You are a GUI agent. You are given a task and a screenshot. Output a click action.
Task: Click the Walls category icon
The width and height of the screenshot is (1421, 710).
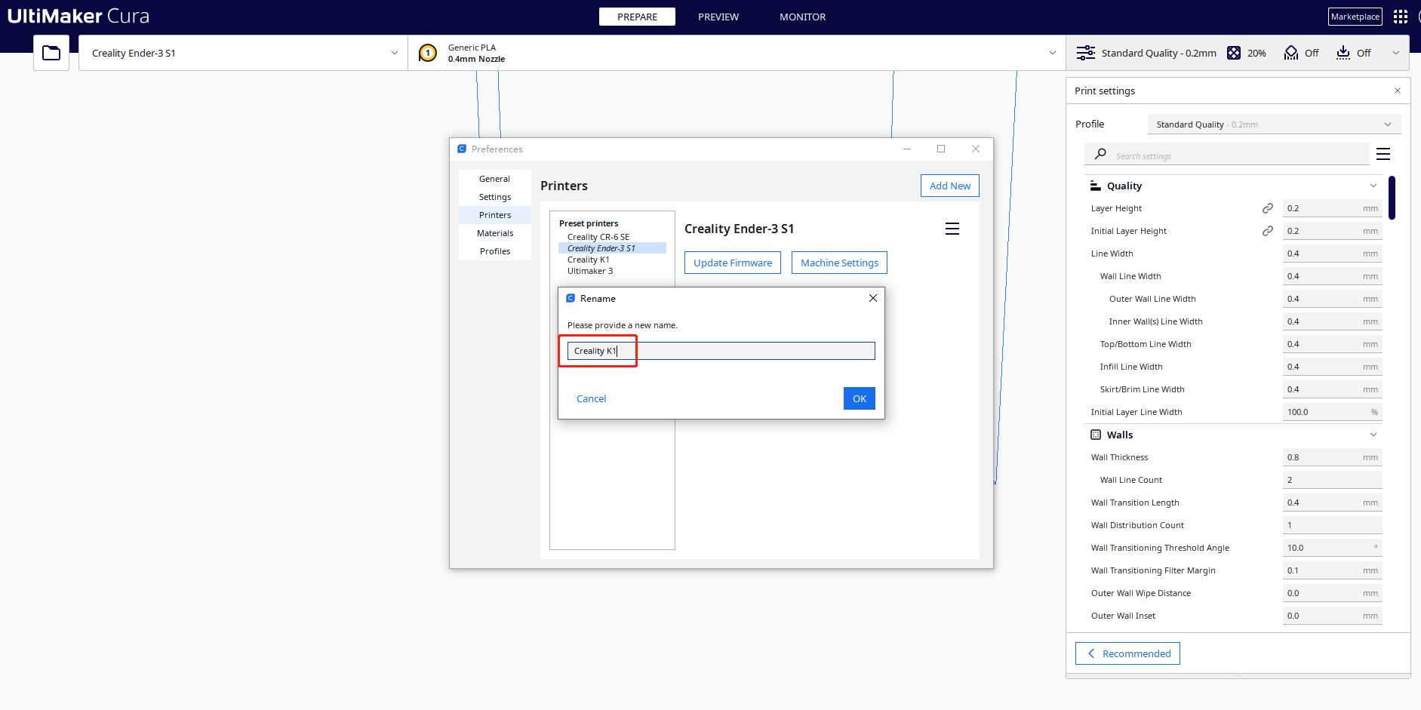1096,435
